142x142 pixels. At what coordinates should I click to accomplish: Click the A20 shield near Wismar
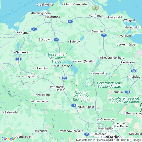[x=34, y=29]
